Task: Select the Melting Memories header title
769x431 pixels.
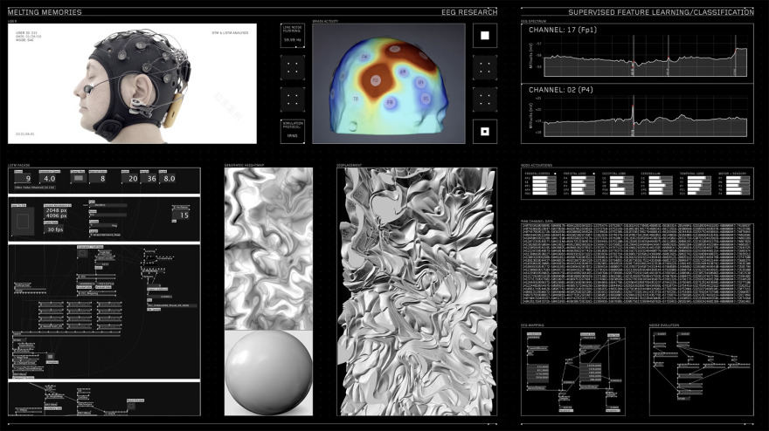Action: pos(45,12)
